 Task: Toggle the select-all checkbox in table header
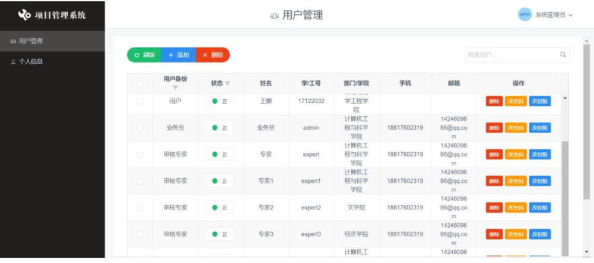coord(140,84)
